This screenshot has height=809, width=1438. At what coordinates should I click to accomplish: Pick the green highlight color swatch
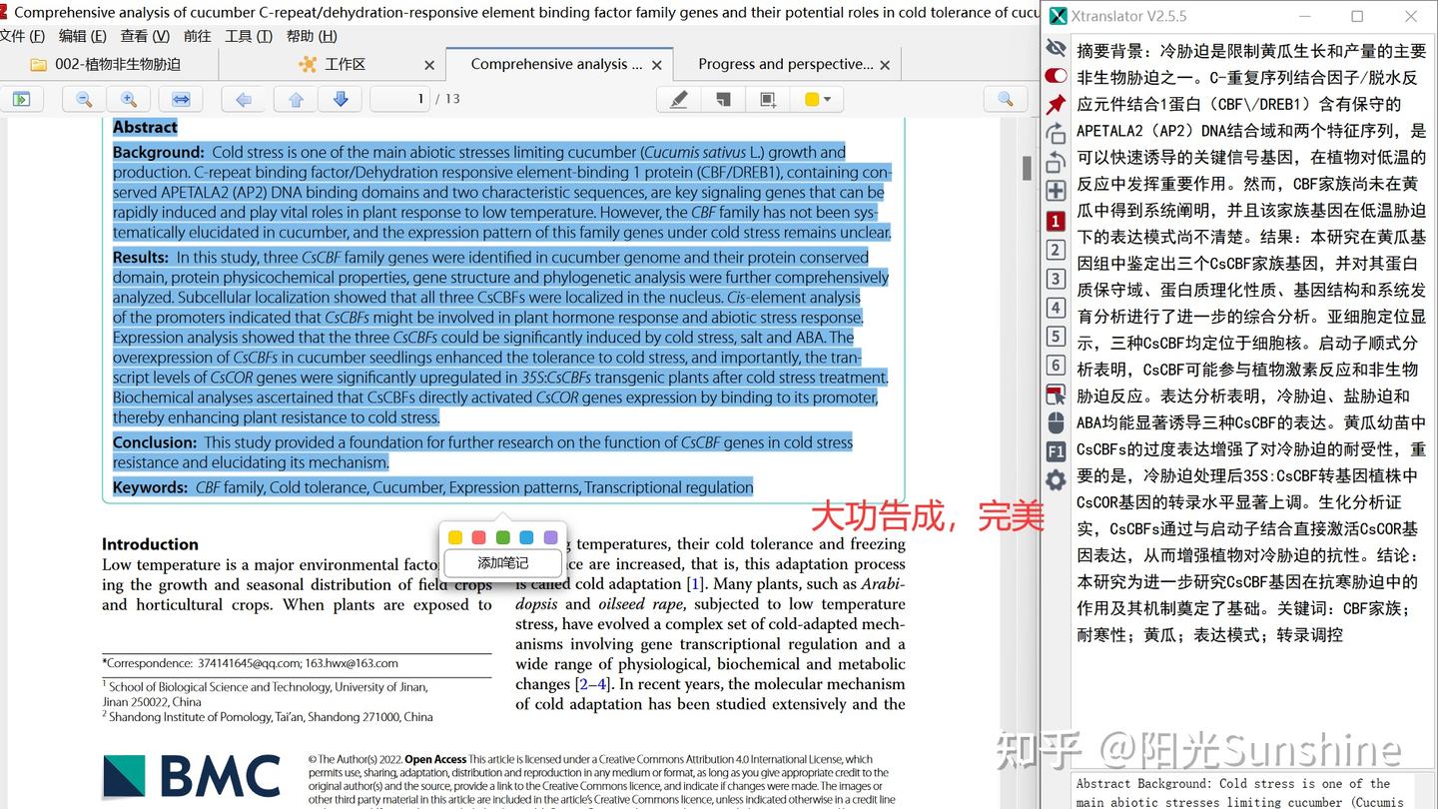(x=502, y=536)
